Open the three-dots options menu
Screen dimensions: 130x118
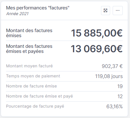click(118, 10)
